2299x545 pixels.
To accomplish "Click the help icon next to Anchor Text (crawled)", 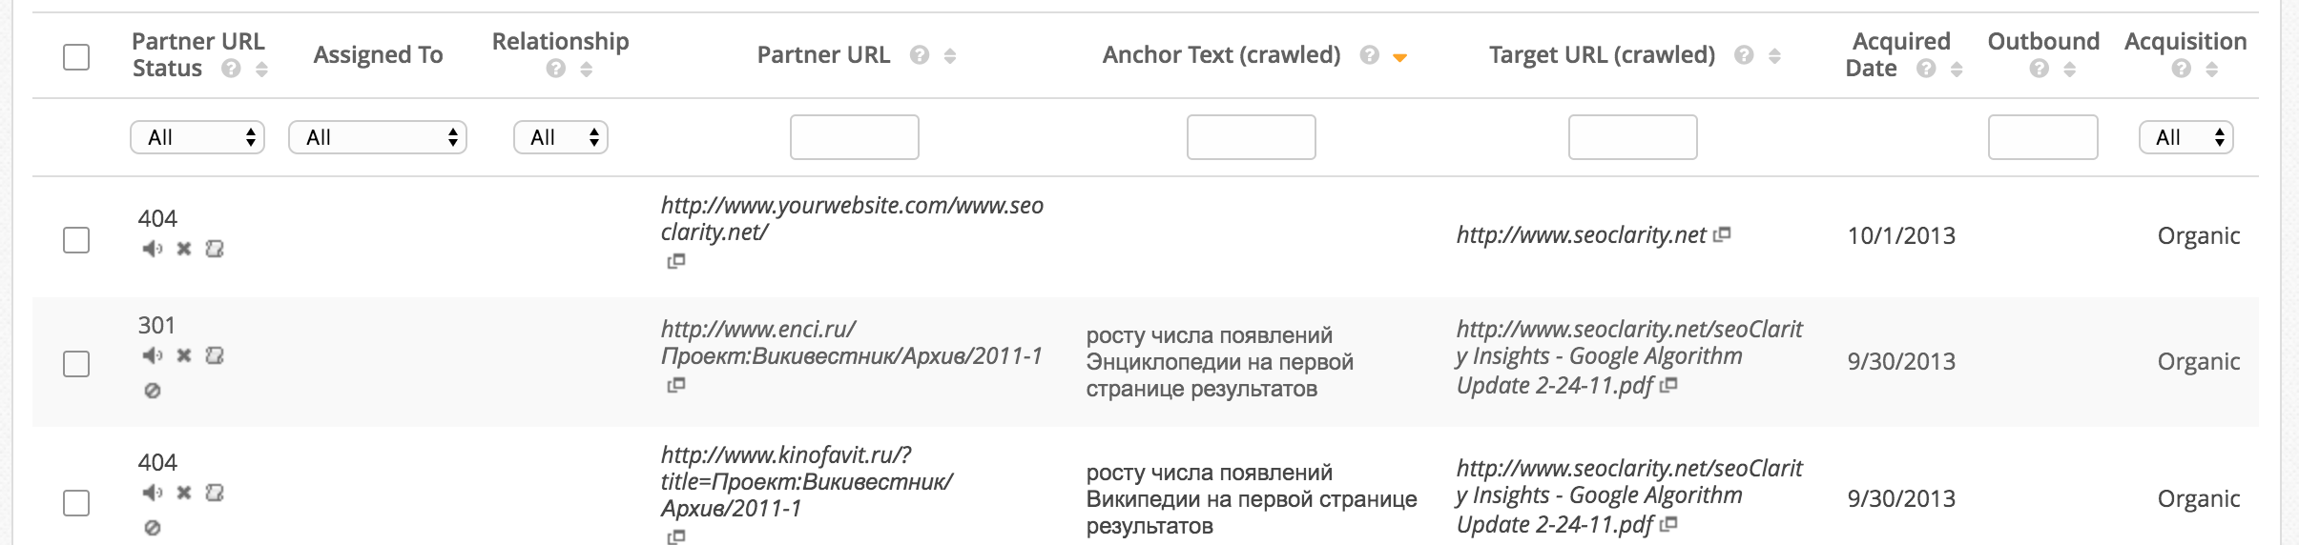I will 1370,55.
